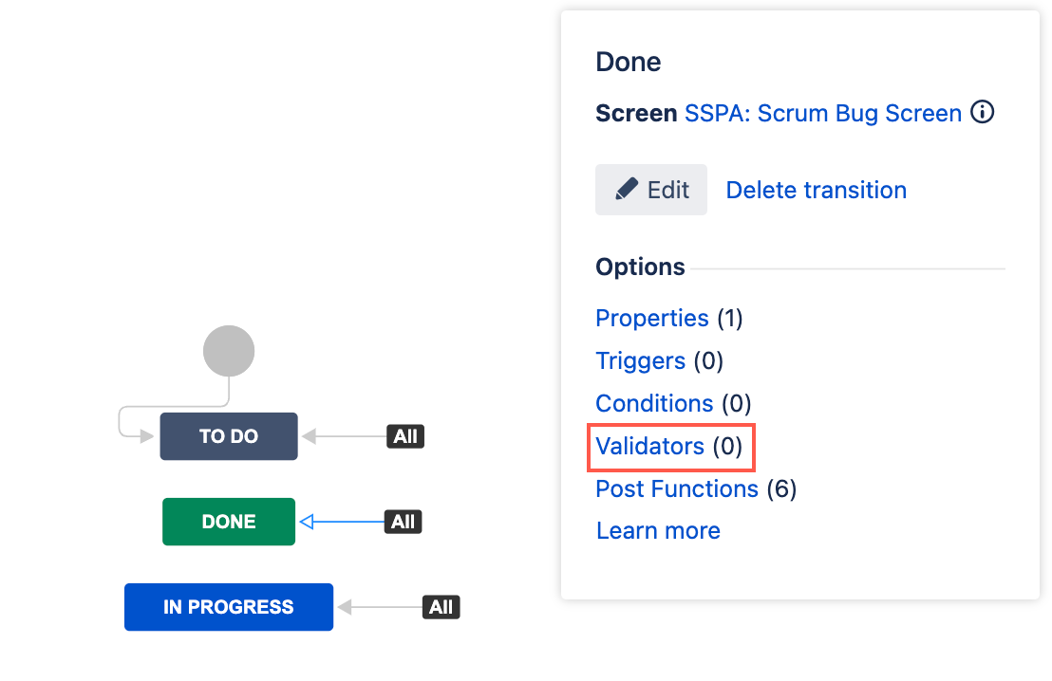Screen dimensions: 1052x681
Task: Select the gray start circle node
Action: pos(229,351)
